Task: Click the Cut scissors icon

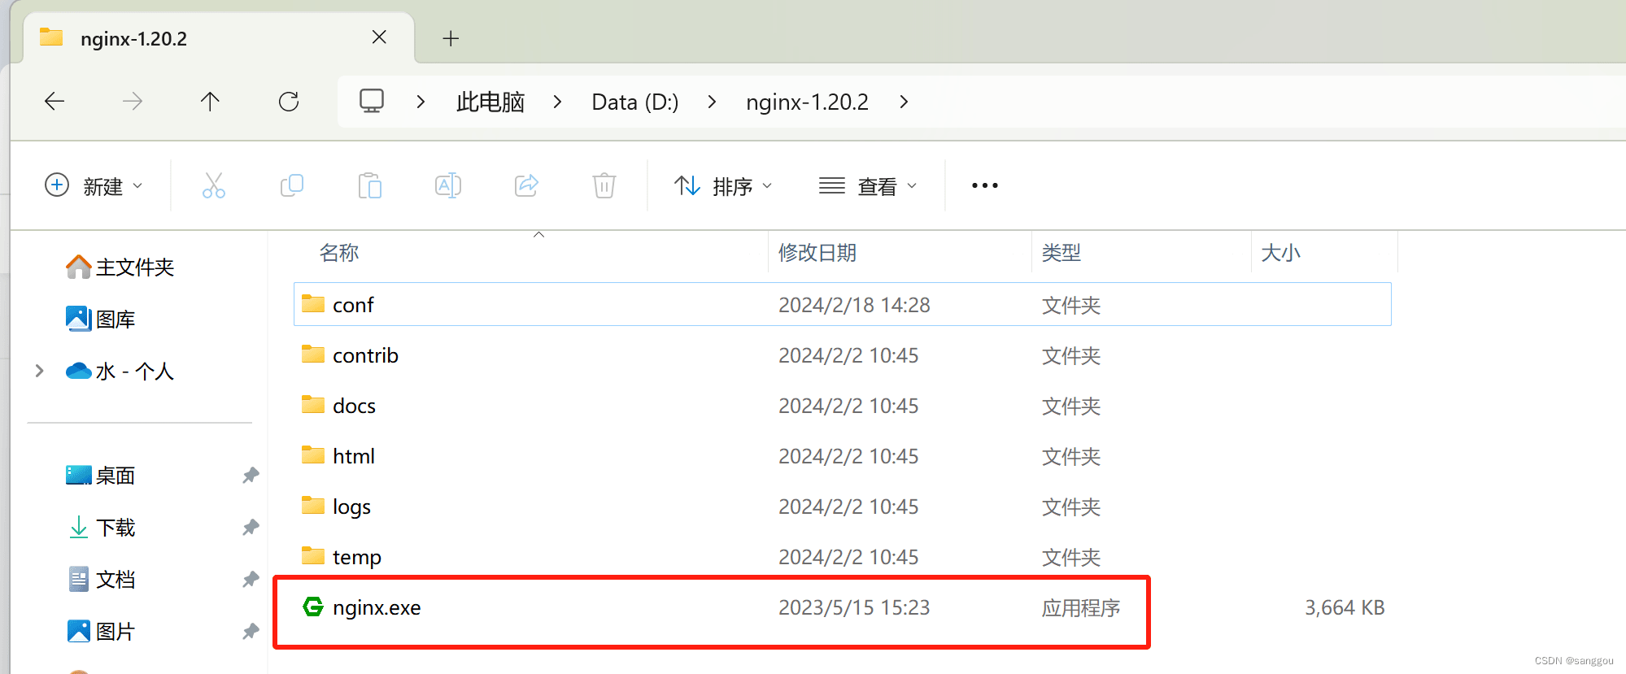Action: [214, 185]
